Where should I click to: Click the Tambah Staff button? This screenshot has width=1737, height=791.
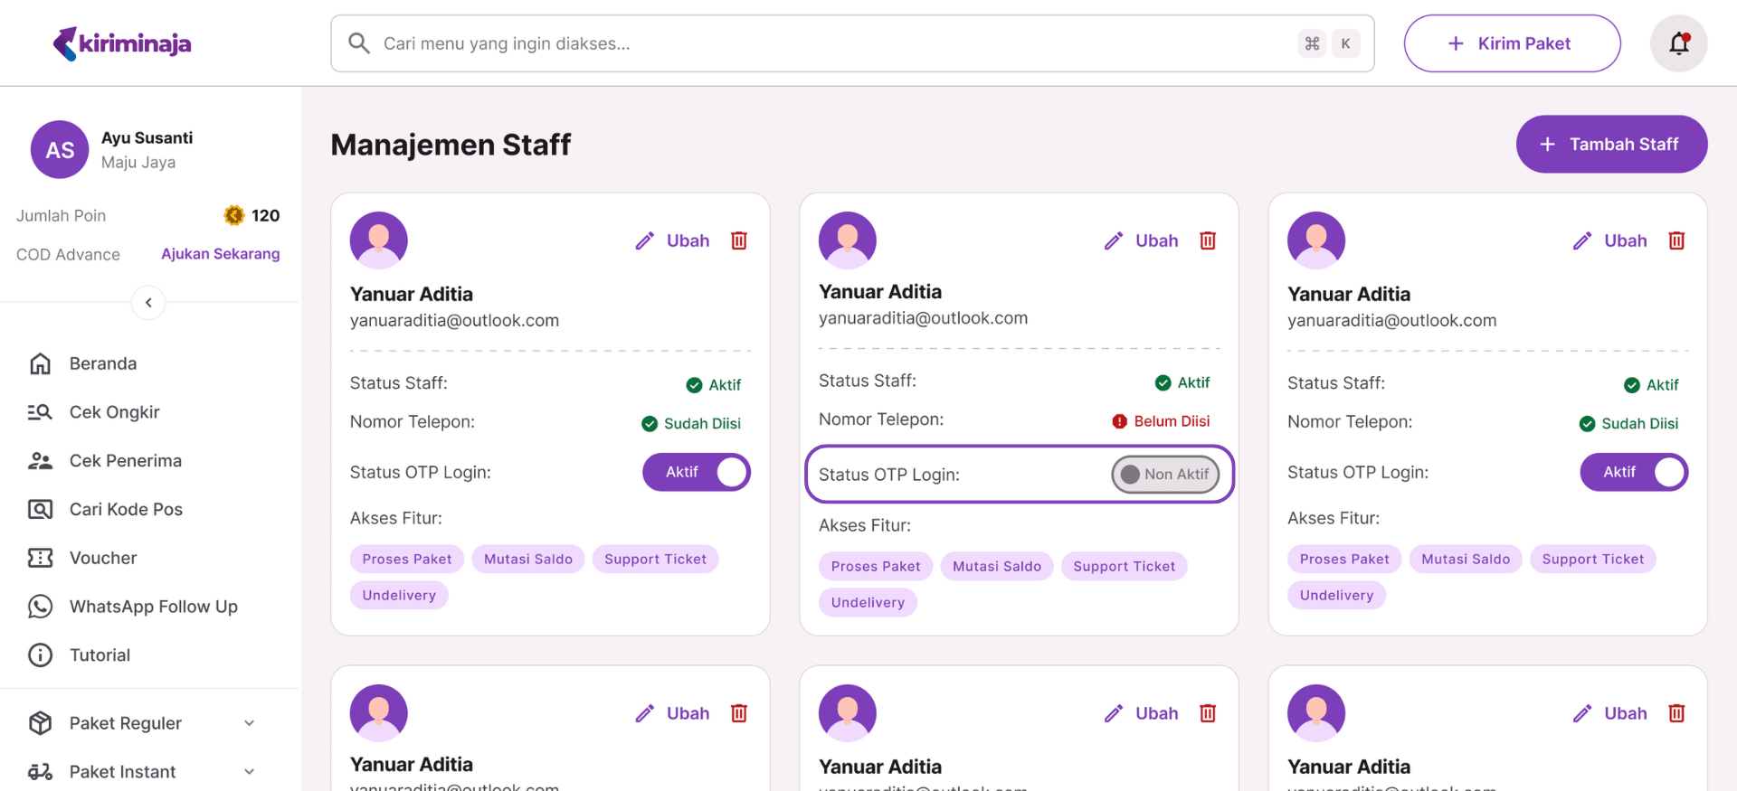coord(1611,145)
